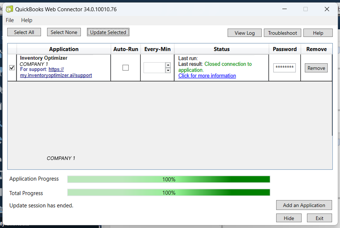Click 'Closed connection to application.' result text
The width and height of the screenshot is (340, 228).
click(x=215, y=67)
